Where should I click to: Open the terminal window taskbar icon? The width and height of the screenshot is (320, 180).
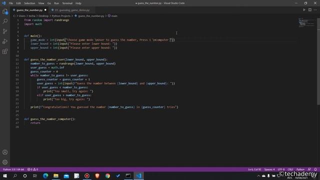[128, 175]
